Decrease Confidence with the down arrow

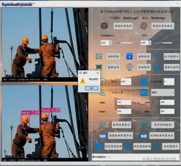(110, 44)
